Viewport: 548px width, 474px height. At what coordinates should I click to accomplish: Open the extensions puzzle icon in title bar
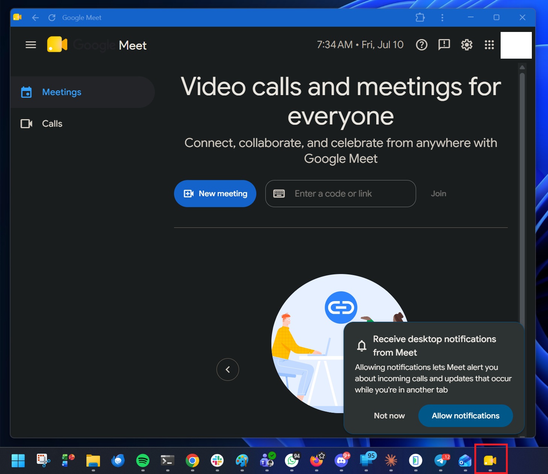click(x=420, y=17)
